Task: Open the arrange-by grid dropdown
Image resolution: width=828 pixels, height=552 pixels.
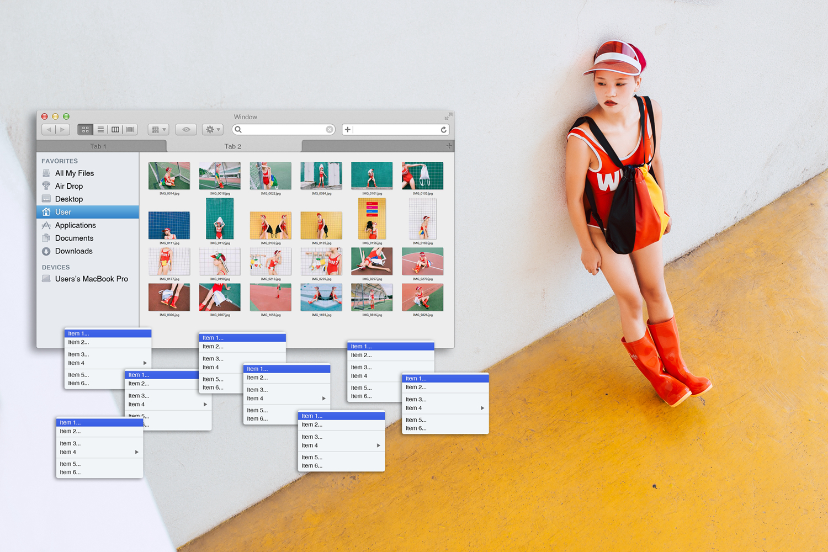Action: (x=158, y=130)
